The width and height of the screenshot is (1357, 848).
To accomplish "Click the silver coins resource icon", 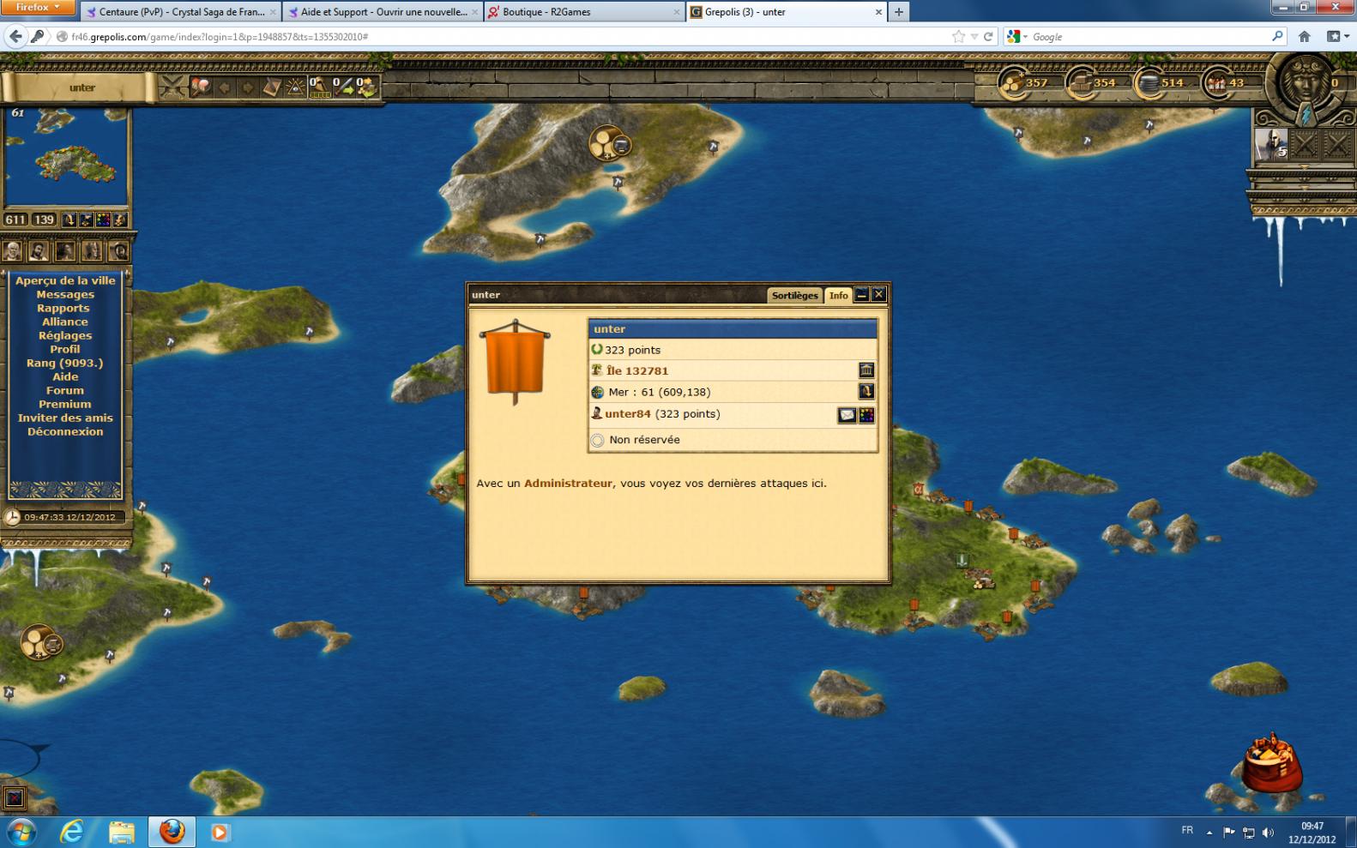I will [1149, 83].
